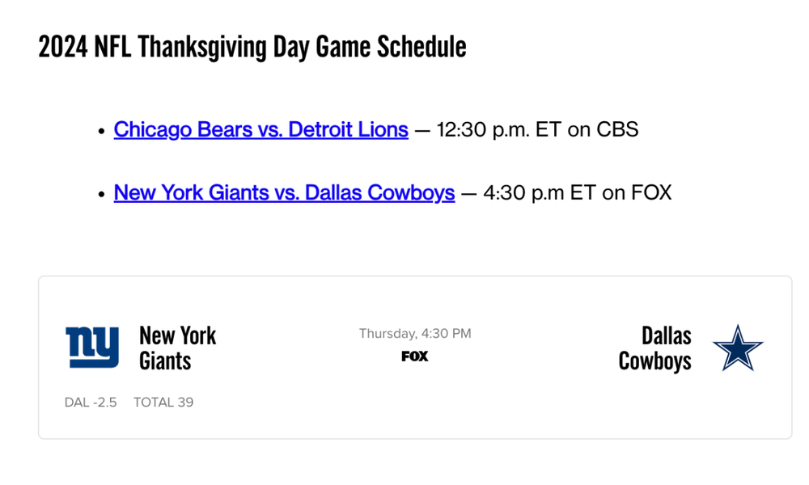Select the New York Giants team name in card
Image resolution: width=809 pixels, height=485 pixels.
coord(177,348)
